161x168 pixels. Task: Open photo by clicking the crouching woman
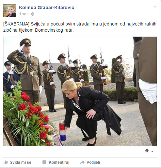(91, 112)
